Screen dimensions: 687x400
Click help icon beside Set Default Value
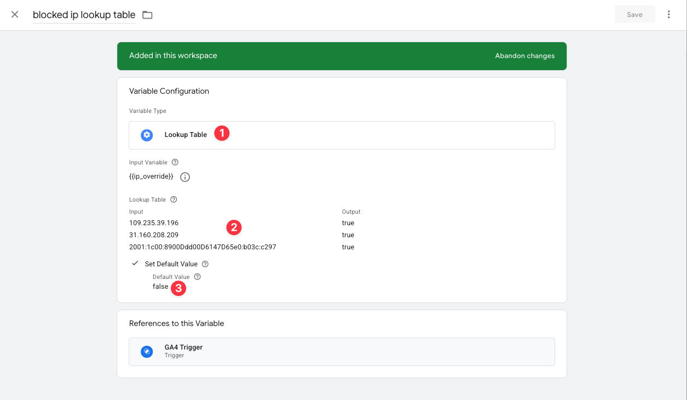pyautogui.click(x=205, y=264)
